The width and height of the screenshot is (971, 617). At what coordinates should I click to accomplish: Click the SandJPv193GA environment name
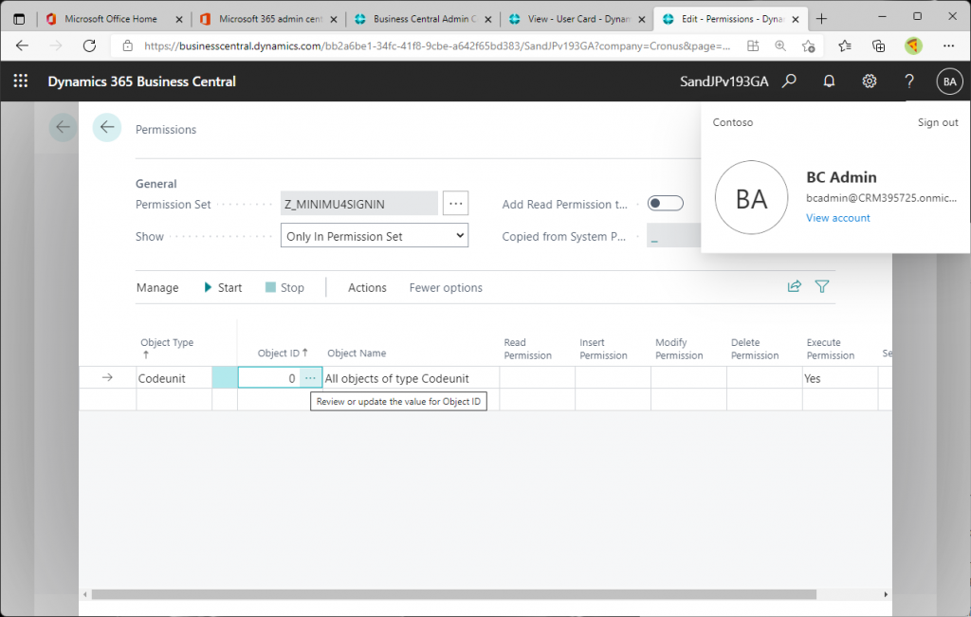724,82
